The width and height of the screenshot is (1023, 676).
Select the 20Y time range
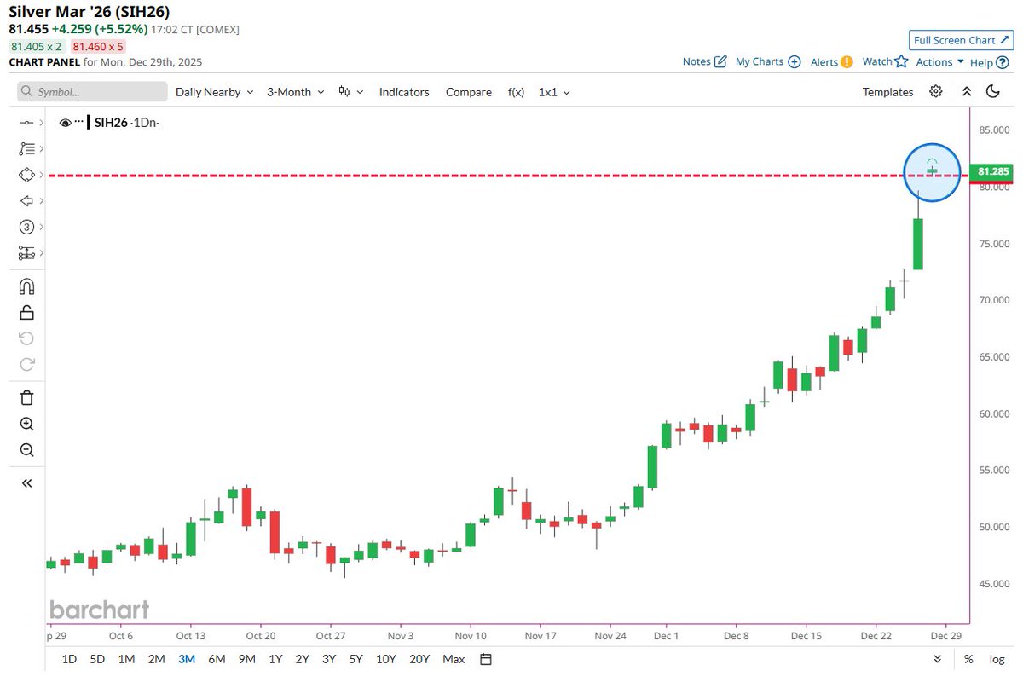point(419,659)
